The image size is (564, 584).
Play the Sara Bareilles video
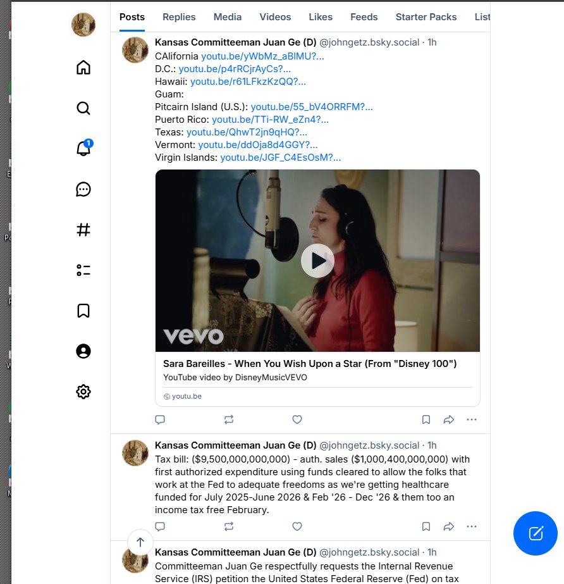click(317, 261)
